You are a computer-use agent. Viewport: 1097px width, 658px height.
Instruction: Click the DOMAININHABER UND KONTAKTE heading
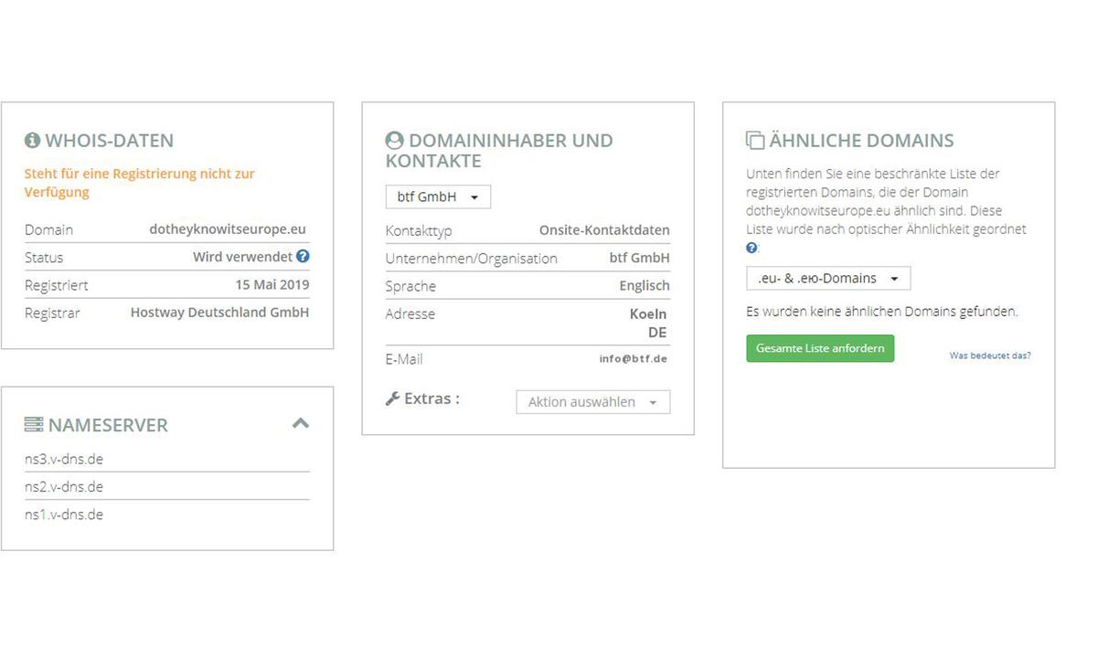(499, 151)
